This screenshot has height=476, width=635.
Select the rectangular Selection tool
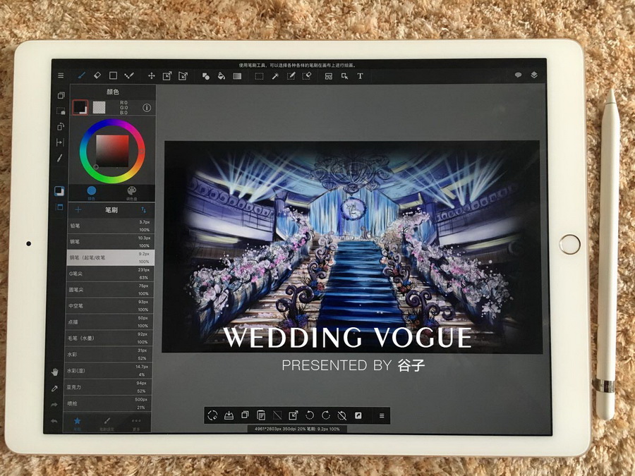point(259,76)
